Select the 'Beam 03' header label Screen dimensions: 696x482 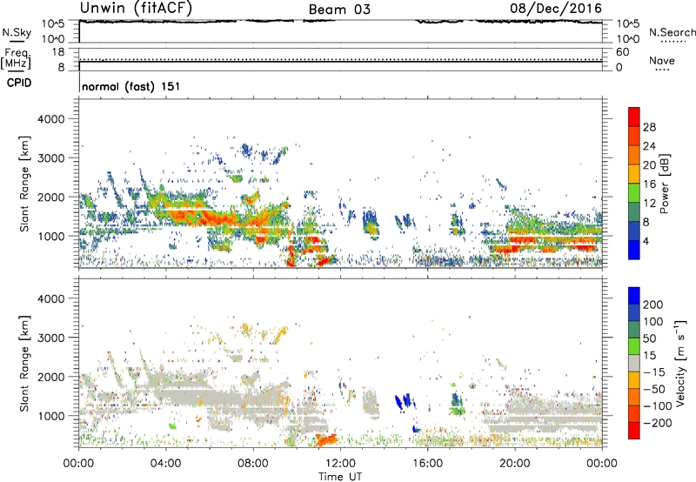(x=339, y=10)
